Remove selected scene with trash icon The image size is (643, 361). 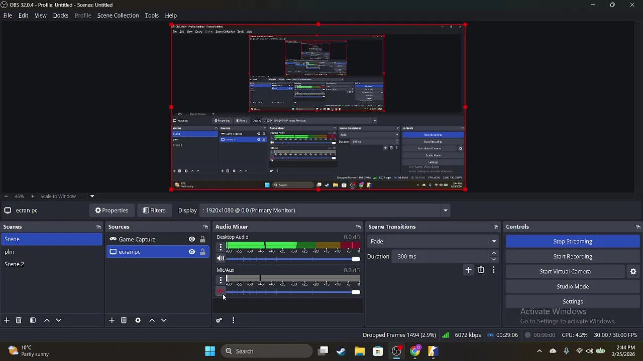pos(19,320)
